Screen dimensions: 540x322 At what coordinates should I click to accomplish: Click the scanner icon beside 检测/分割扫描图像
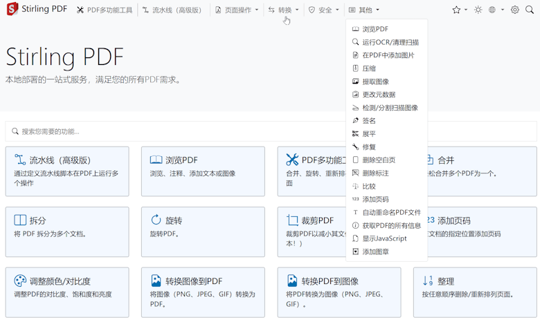[x=355, y=108]
